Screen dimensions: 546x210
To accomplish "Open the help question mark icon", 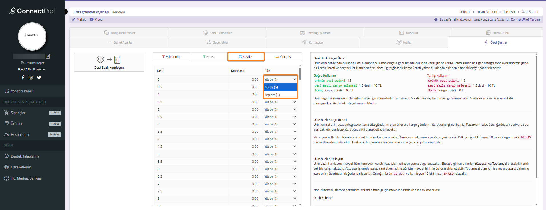I will click(x=436, y=19).
